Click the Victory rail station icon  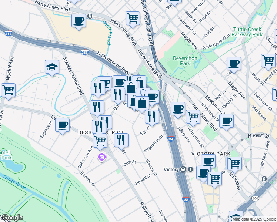pyautogui.click(x=183, y=169)
